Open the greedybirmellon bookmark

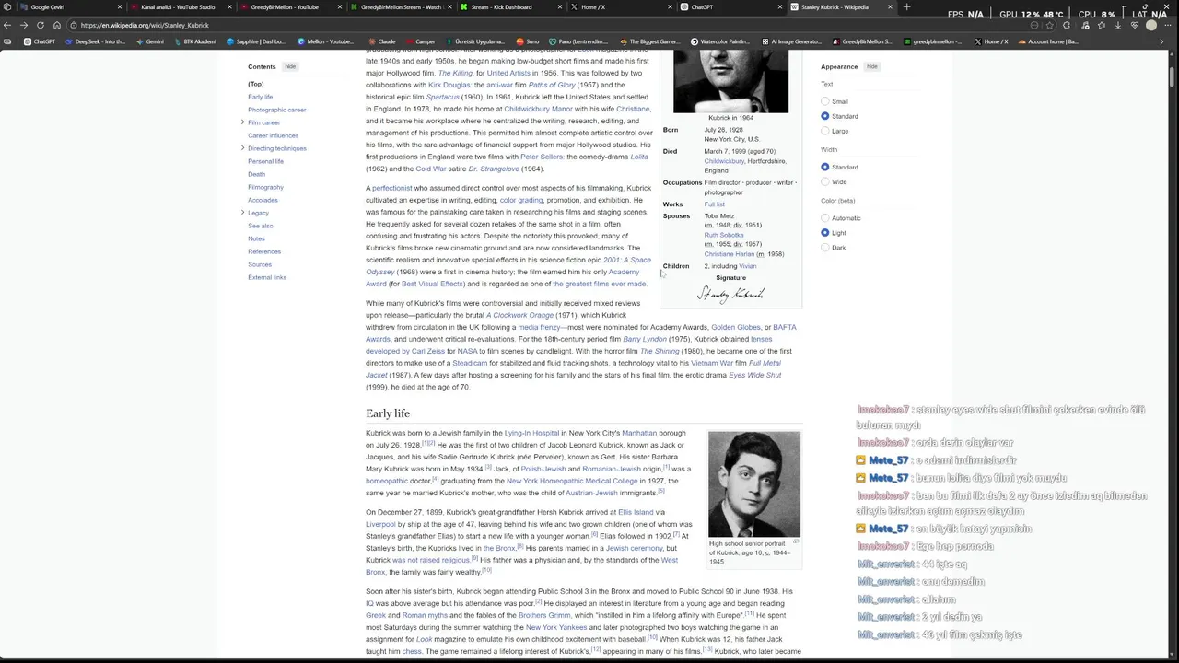click(x=933, y=41)
